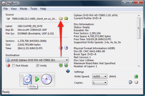This screenshot has width=145, height=96.
Task: Start burning with the Write button
Action: click(x=37, y=79)
